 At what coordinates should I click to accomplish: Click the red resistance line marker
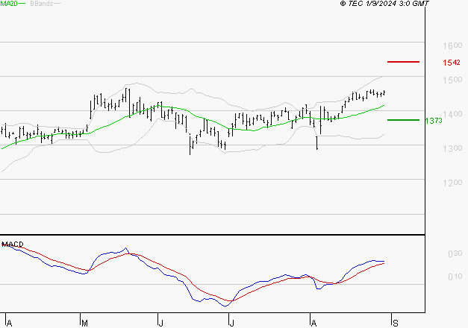point(403,62)
